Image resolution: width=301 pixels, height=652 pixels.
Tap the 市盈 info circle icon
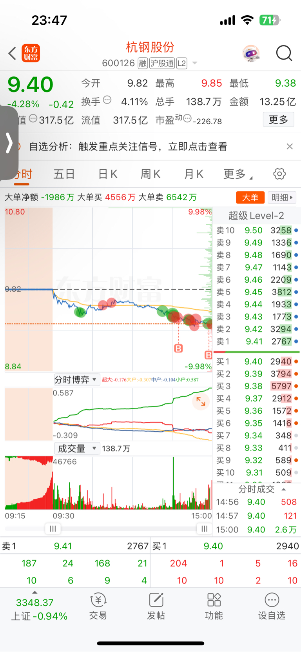coord(187,118)
